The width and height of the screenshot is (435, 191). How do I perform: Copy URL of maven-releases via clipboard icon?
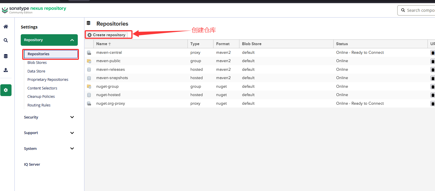pos(432,70)
